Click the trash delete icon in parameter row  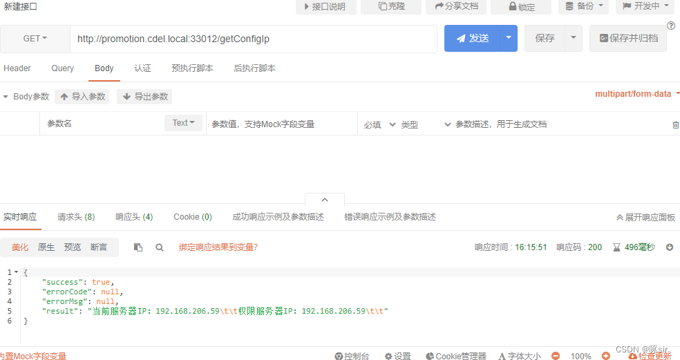tap(675, 125)
